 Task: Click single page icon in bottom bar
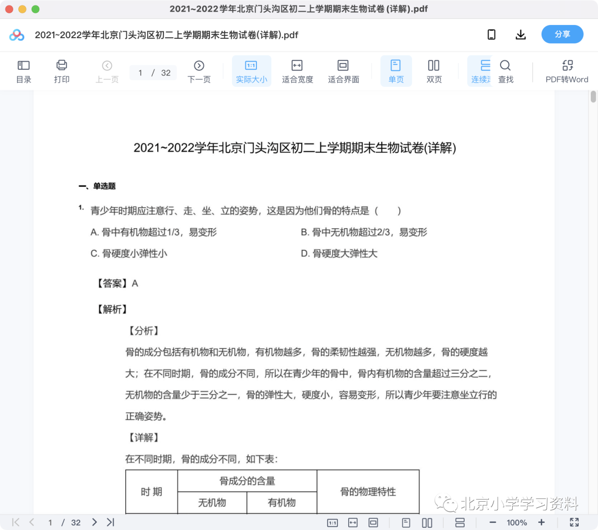click(406, 523)
